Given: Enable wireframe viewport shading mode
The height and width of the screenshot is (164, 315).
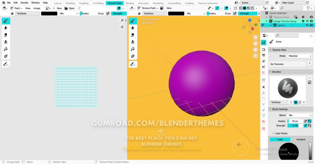Looking at the screenshot, I should pos(240,8).
